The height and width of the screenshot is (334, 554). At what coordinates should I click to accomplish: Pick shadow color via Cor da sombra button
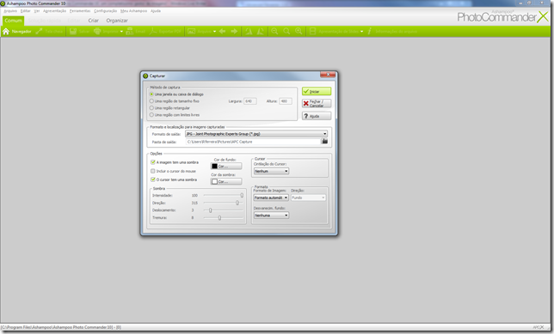pyautogui.click(x=226, y=182)
